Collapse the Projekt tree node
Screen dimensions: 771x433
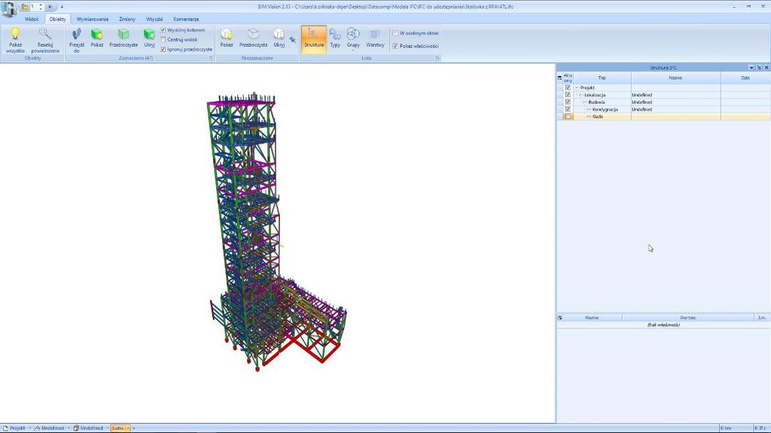pyautogui.click(x=577, y=88)
